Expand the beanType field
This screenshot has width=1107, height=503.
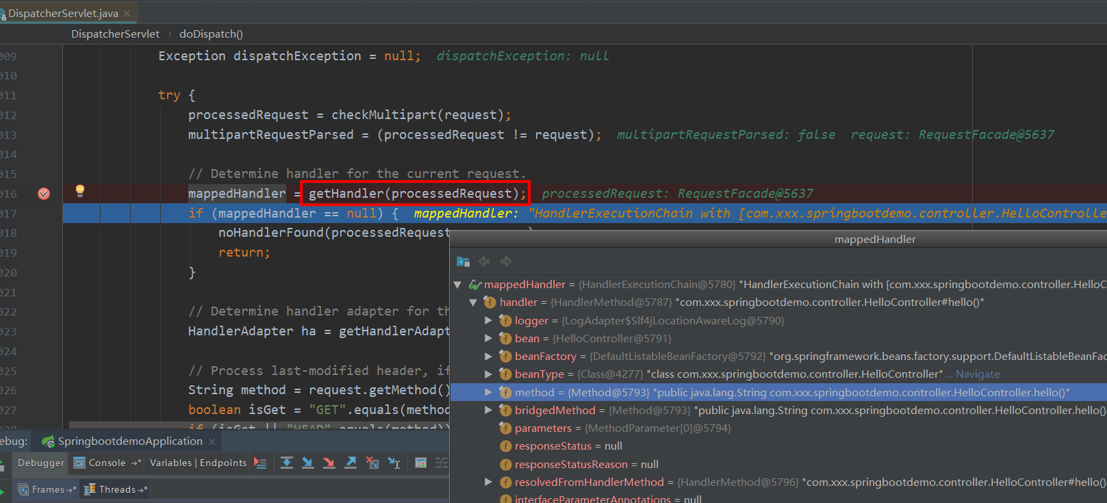(x=488, y=374)
